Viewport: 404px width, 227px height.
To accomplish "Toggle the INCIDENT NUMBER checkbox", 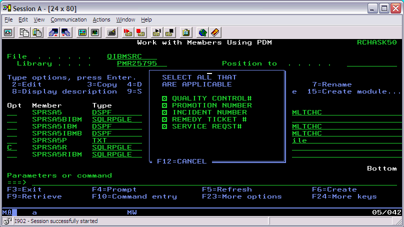I will click(x=164, y=112).
